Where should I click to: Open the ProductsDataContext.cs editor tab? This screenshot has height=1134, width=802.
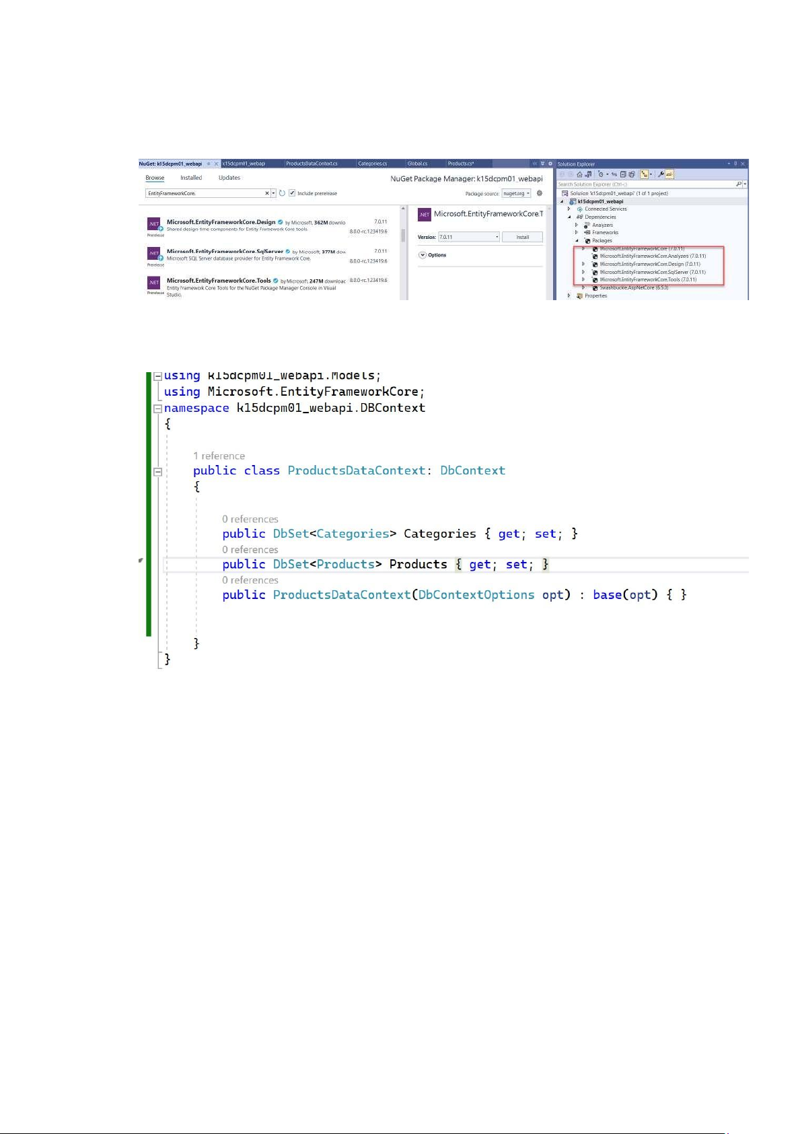click(312, 164)
